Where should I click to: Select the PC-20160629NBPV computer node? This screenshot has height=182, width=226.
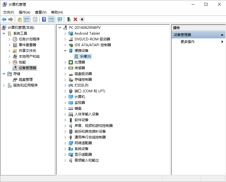[x=85, y=28]
